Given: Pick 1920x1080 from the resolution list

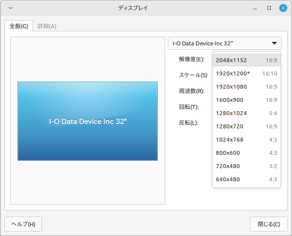Looking at the screenshot, I should point(246,86).
